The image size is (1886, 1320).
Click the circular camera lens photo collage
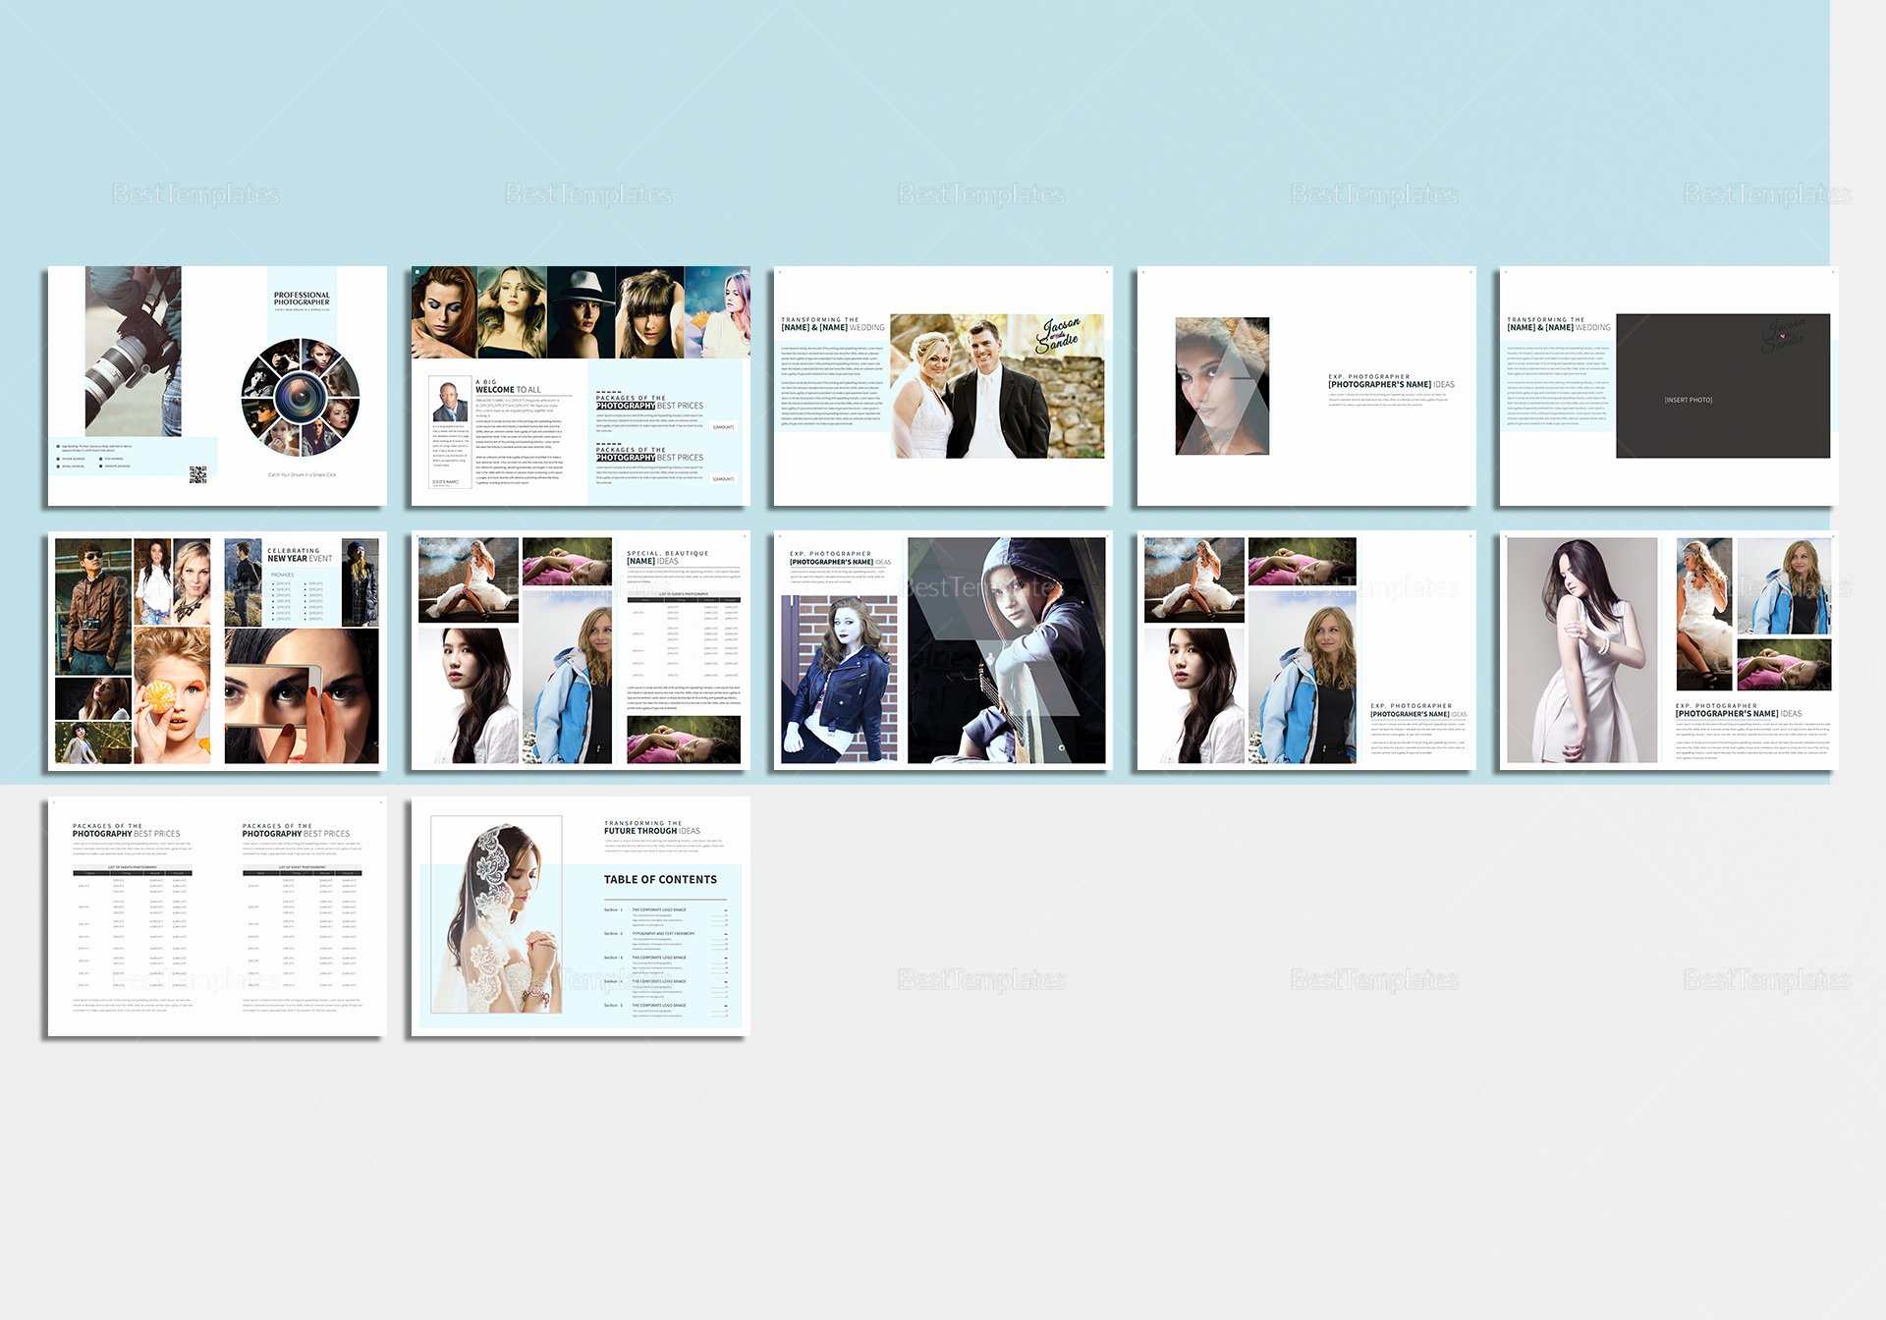(x=301, y=397)
